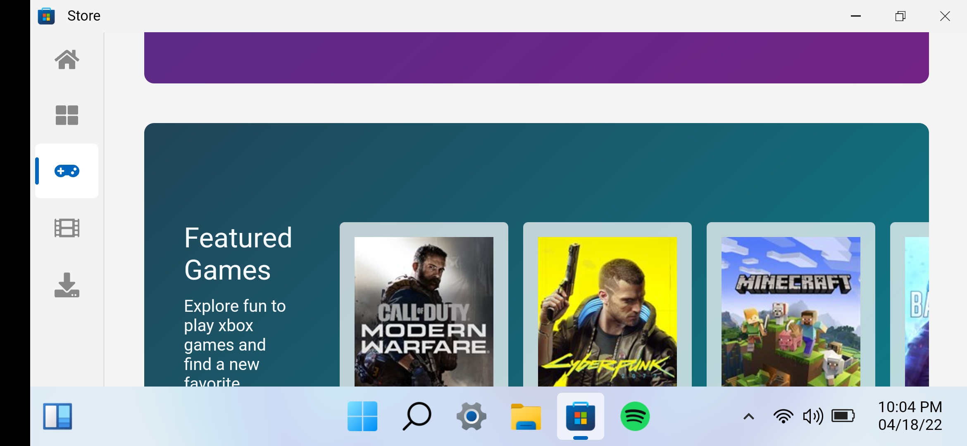Open the Movies & TV film icon

(67, 228)
